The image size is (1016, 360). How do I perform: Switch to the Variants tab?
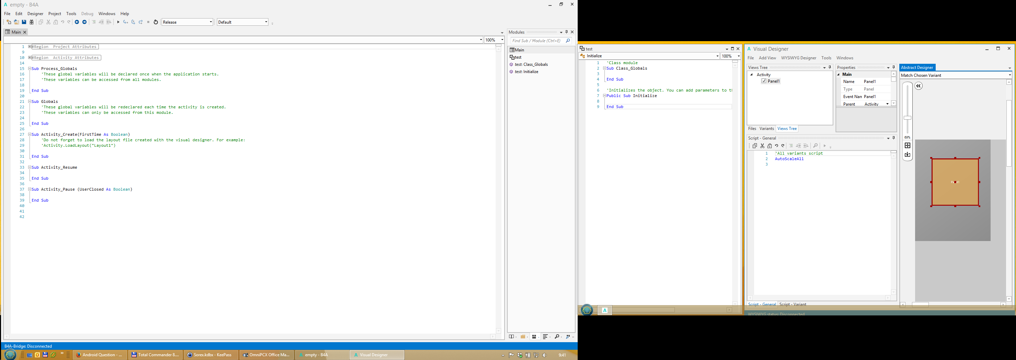click(766, 129)
